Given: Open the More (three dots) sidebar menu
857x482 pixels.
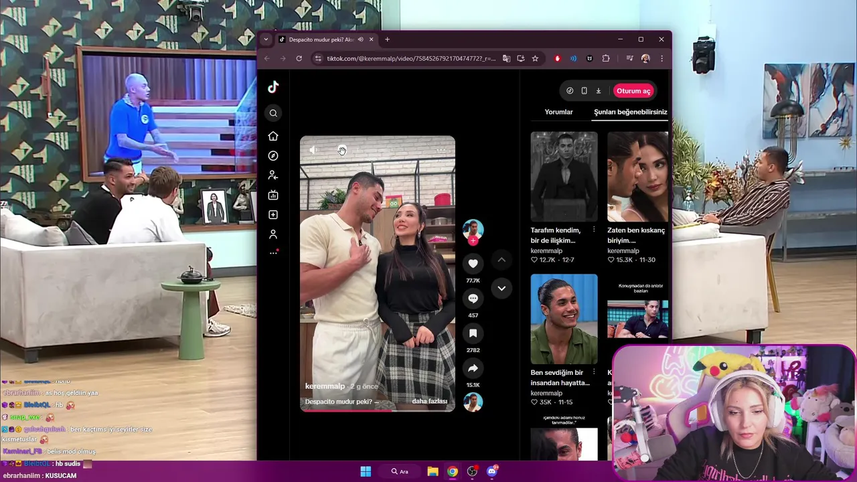Looking at the screenshot, I should [x=273, y=252].
